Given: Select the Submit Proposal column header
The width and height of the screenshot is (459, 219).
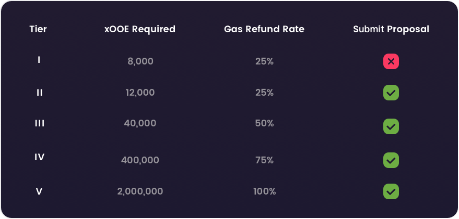Looking at the screenshot, I should point(391,29).
